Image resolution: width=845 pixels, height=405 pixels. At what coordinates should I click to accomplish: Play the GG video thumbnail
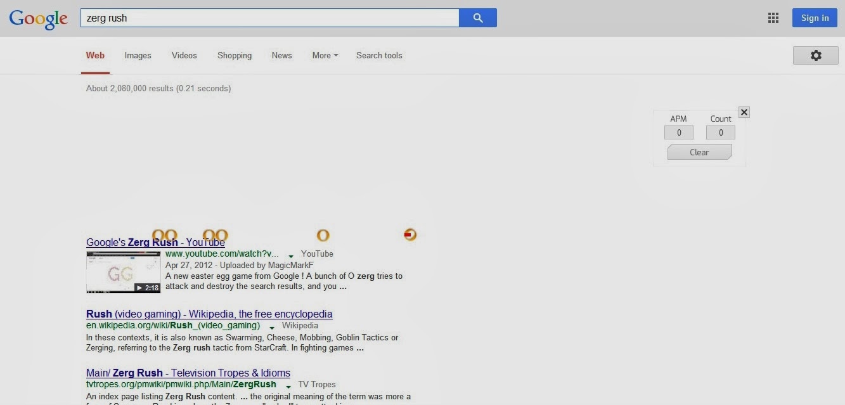(124, 272)
